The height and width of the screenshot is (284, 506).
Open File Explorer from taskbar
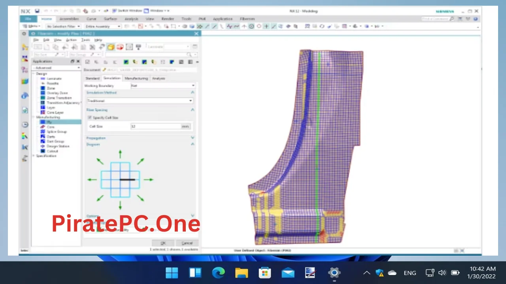pos(242,273)
